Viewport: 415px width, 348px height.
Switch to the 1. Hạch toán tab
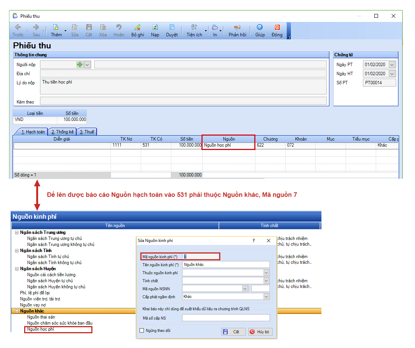coord(33,132)
